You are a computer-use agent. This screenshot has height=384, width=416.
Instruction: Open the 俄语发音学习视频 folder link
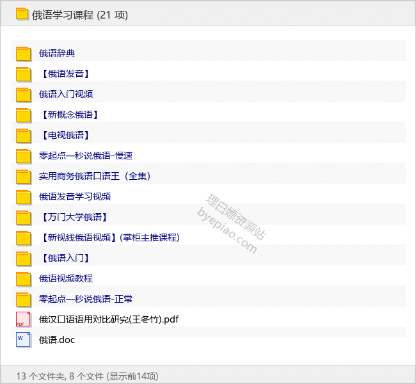pos(75,196)
